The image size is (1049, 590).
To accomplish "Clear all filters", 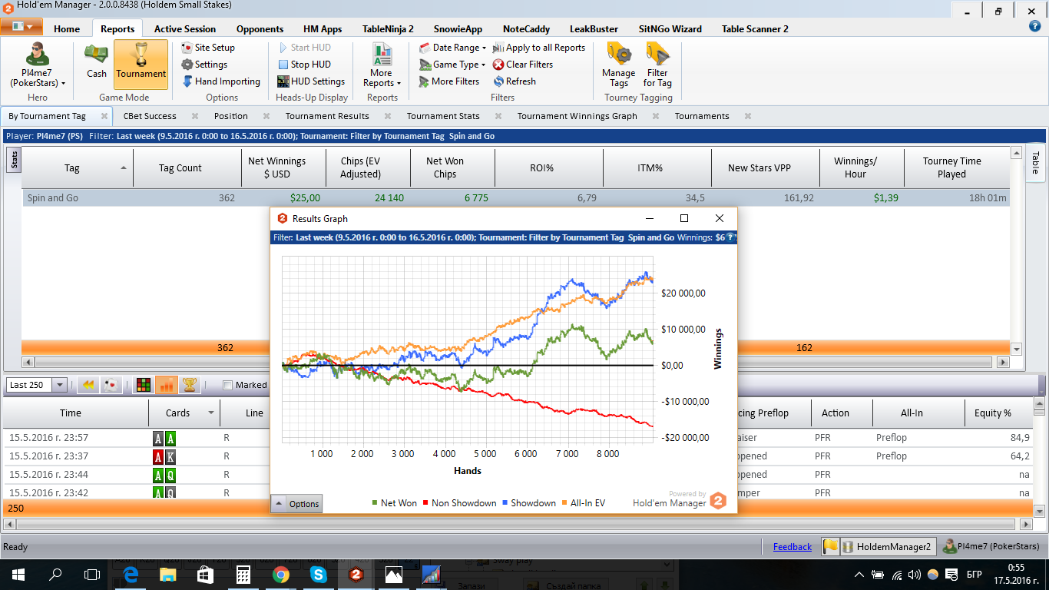I will 523,65.
